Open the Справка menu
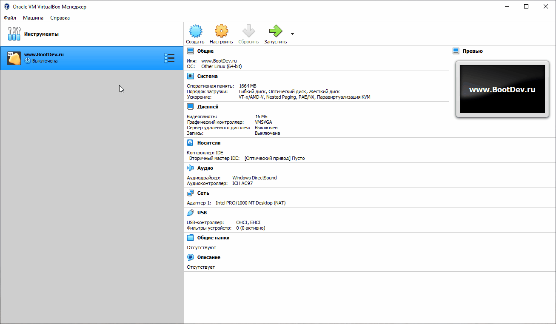The height and width of the screenshot is (324, 556). point(60,18)
